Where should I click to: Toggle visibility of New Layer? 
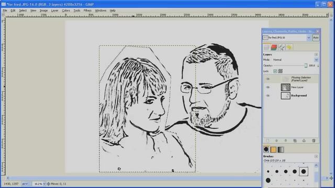point(268,87)
